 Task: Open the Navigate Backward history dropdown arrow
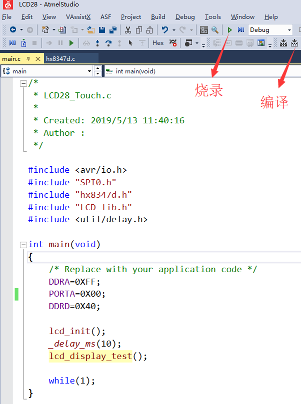(x=21, y=30)
